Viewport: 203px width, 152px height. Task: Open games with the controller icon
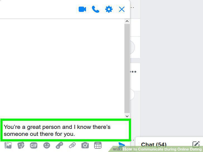(x=59, y=145)
